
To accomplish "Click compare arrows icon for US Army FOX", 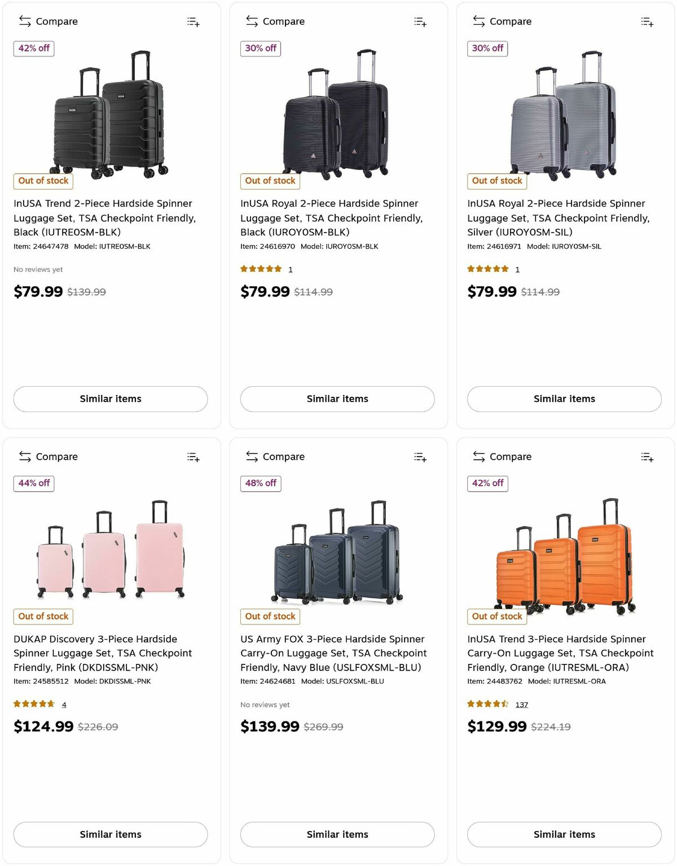I will (252, 457).
